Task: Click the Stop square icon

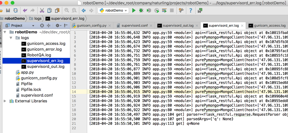Action: pos(172,10)
